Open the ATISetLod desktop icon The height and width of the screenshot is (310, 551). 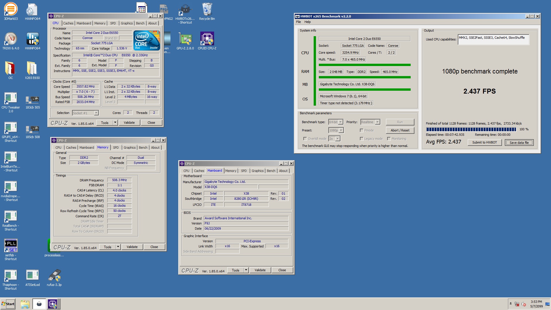(x=32, y=278)
